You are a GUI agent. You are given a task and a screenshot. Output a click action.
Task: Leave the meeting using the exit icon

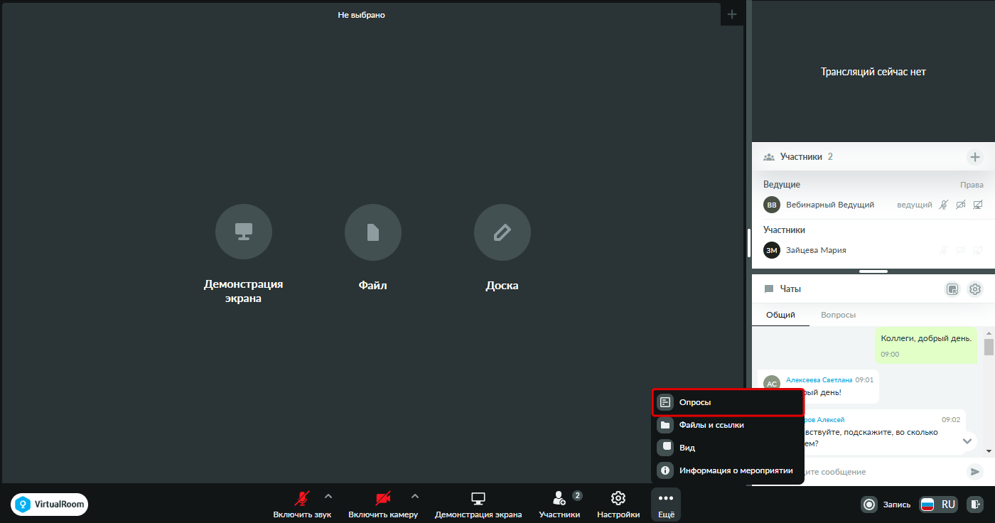974,505
